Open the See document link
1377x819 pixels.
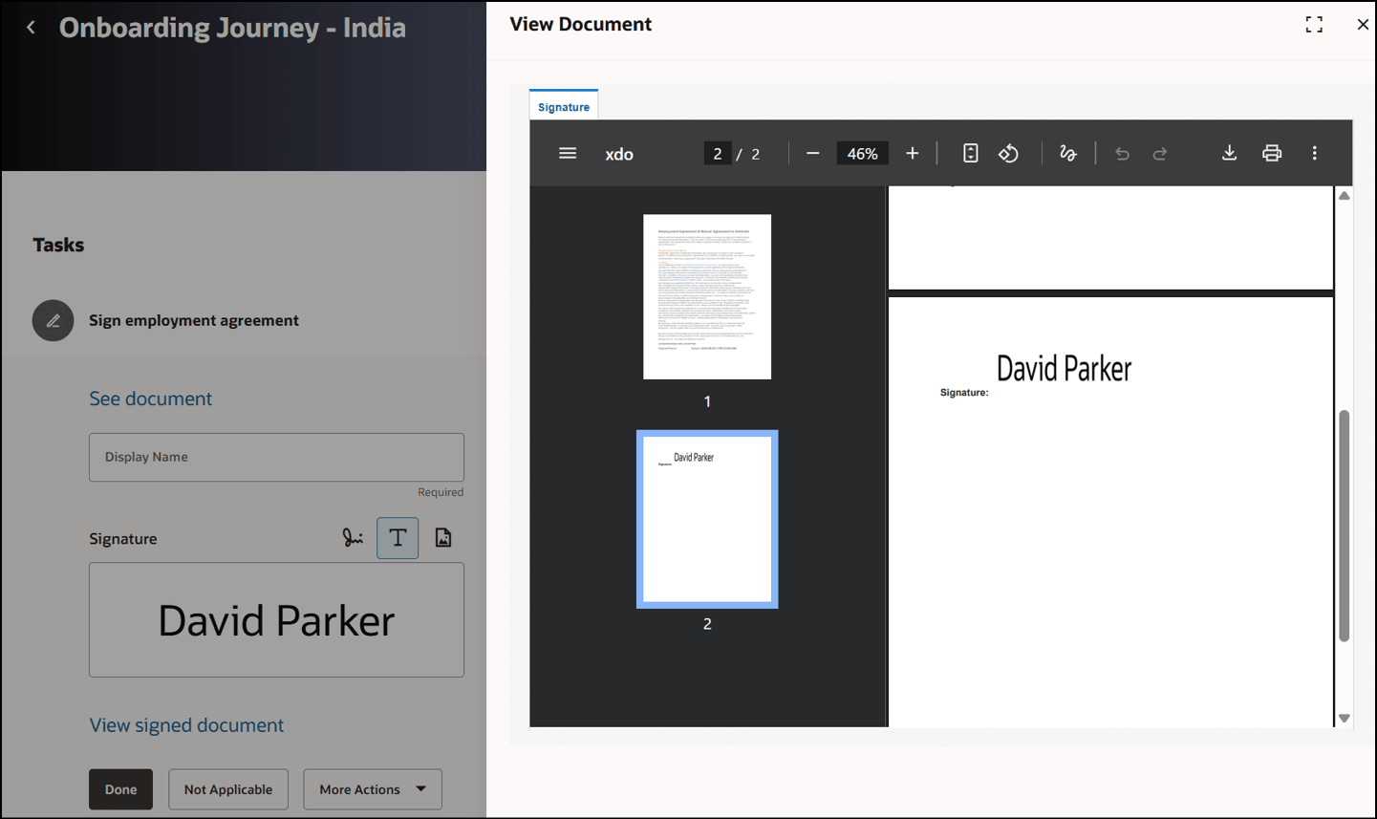pyautogui.click(x=151, y=399)
